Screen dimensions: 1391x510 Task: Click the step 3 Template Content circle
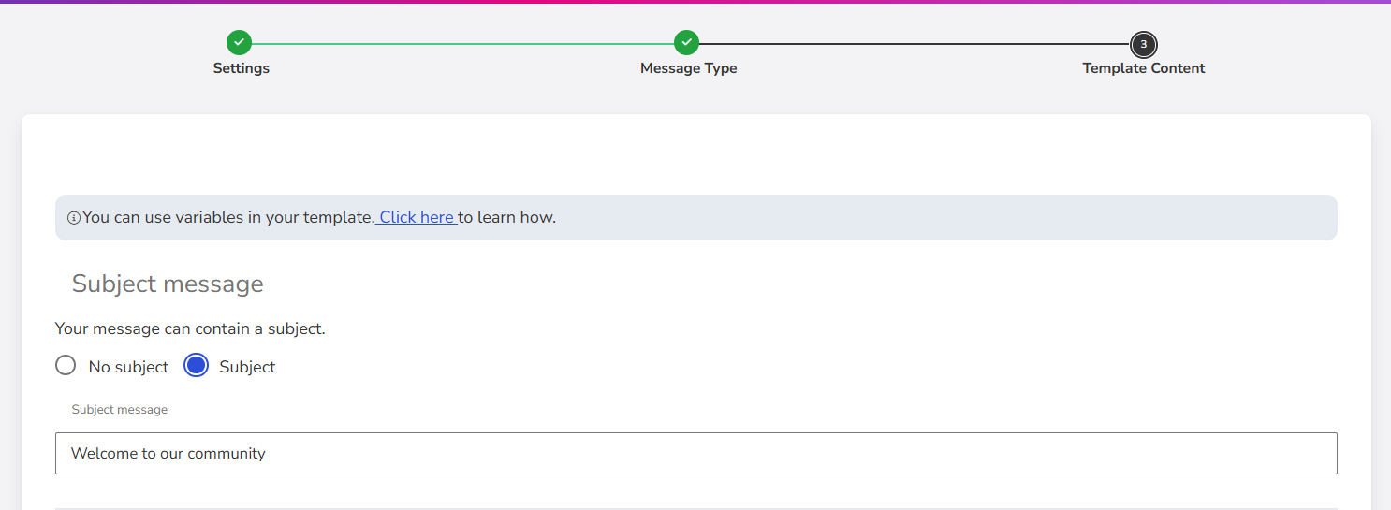click(x=1144, y=44)
